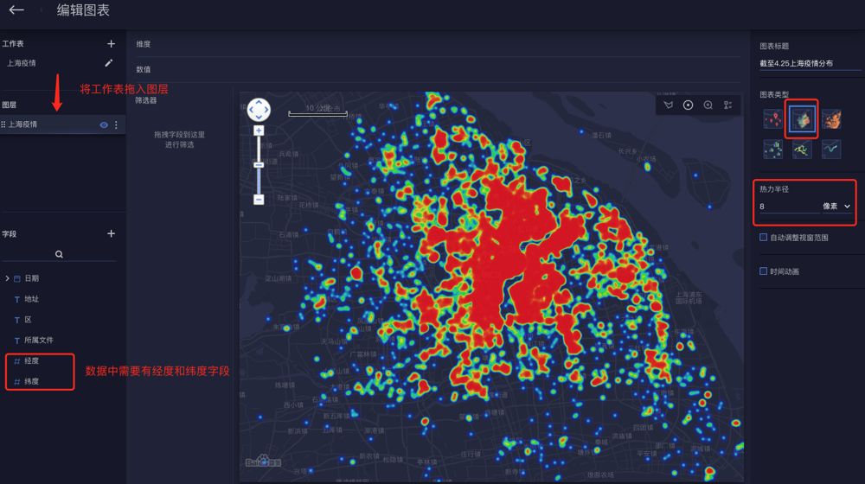Open the 像素 unit dropdown

(x=836, y=207)
